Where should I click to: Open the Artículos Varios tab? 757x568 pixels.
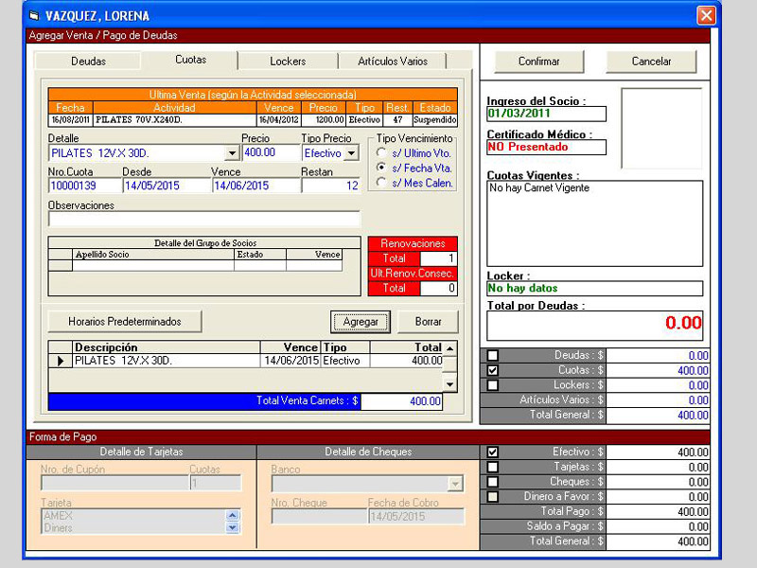pos(393,62)
